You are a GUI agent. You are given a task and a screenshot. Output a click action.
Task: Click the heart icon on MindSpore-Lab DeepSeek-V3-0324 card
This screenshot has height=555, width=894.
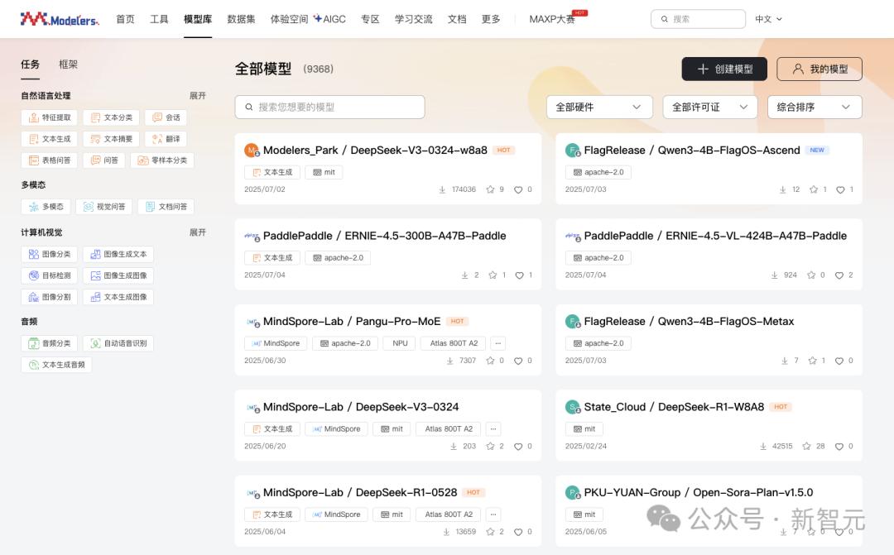518,446
